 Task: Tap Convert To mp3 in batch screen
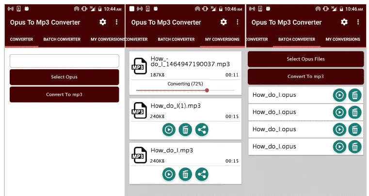click(305, 76)
